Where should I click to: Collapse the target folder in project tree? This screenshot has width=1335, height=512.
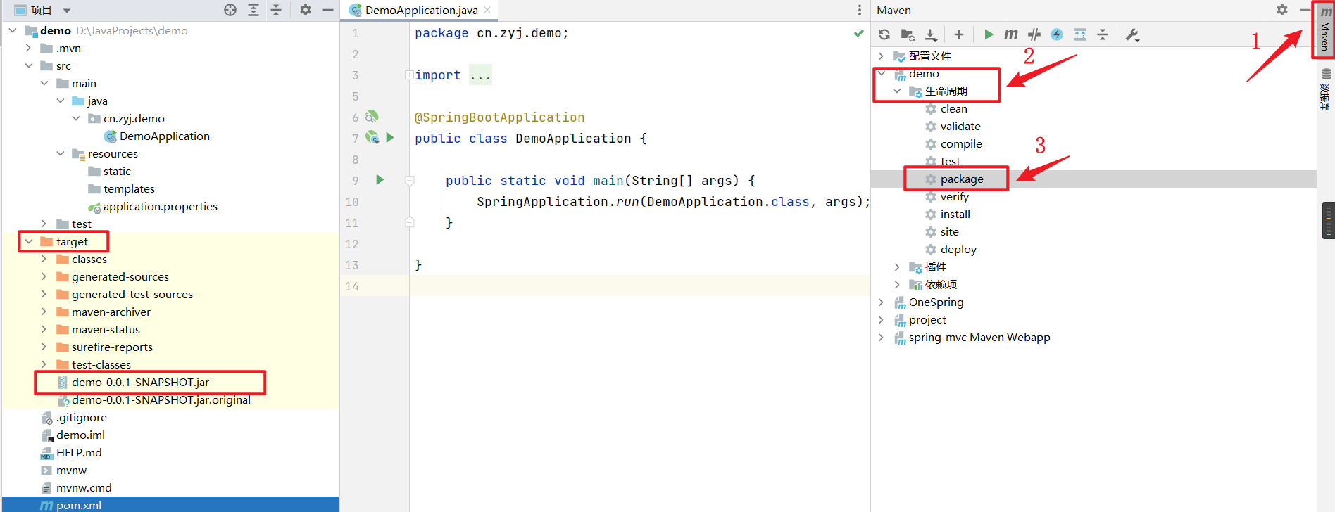(29, 241)
